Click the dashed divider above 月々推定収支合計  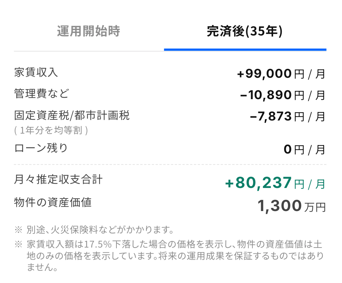click(x=170, y=165)
